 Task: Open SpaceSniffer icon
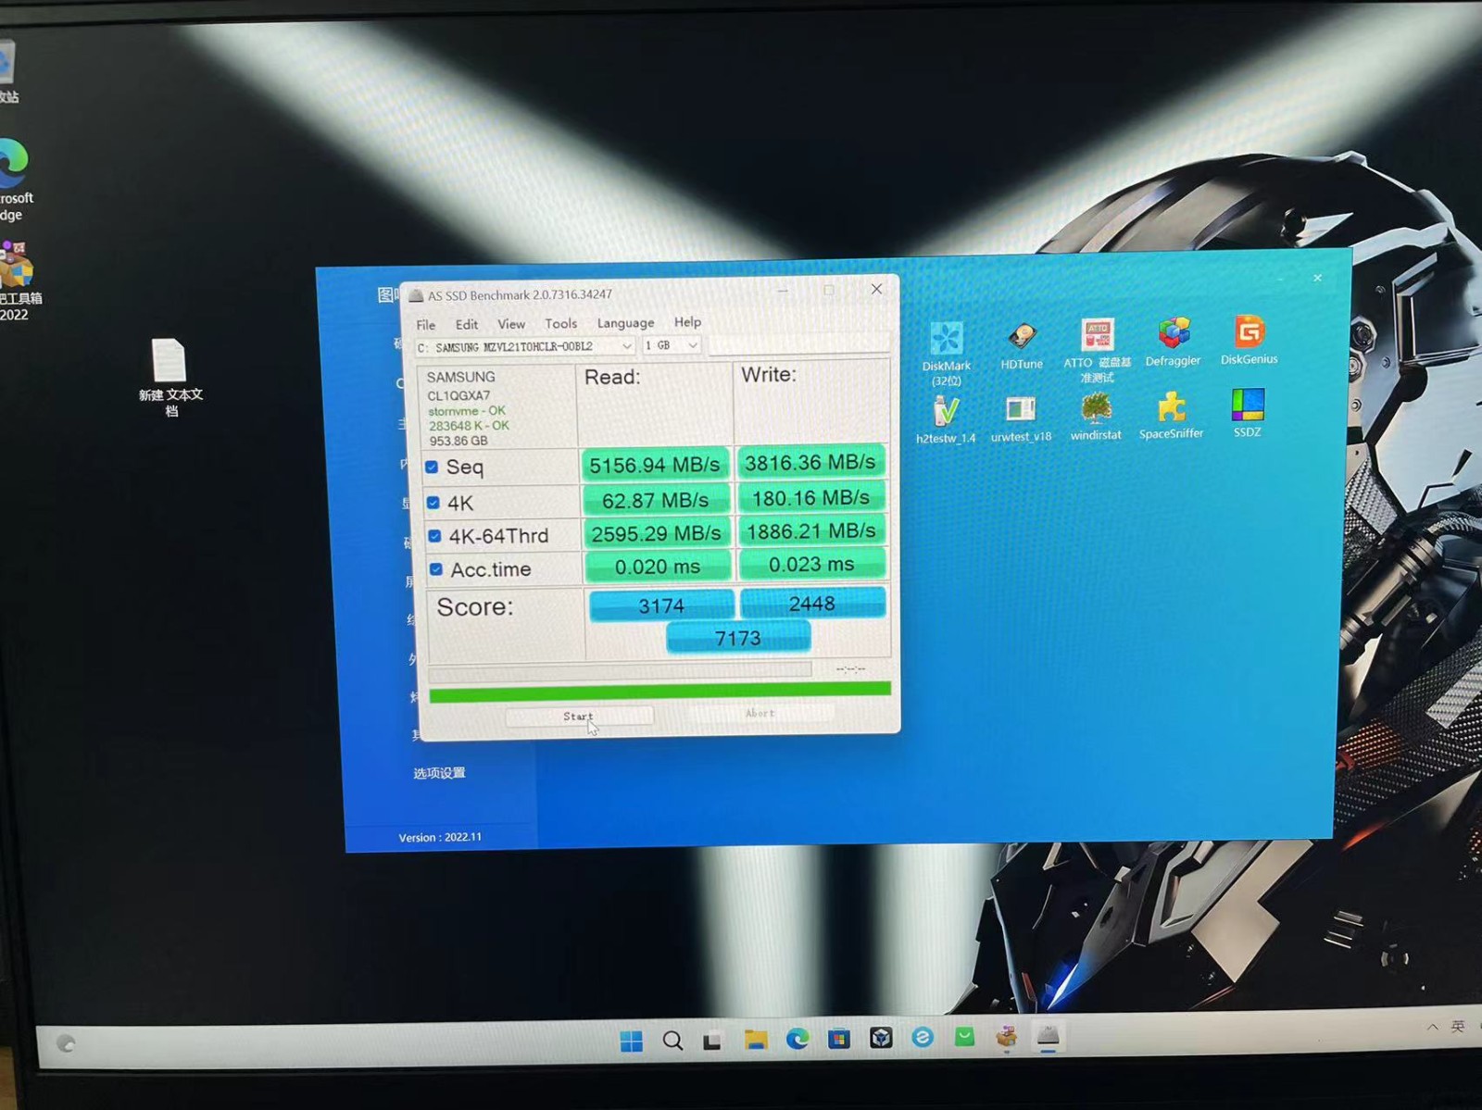(x=1172, y=416)
